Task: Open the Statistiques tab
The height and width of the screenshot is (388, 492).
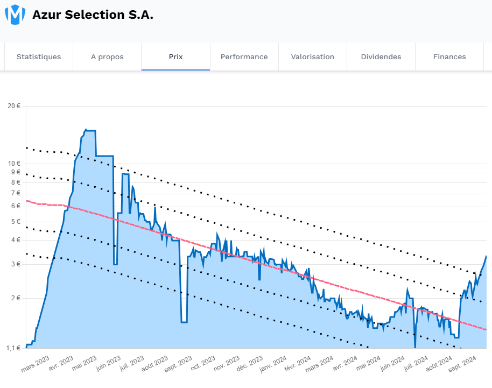Action: (39, 57)
